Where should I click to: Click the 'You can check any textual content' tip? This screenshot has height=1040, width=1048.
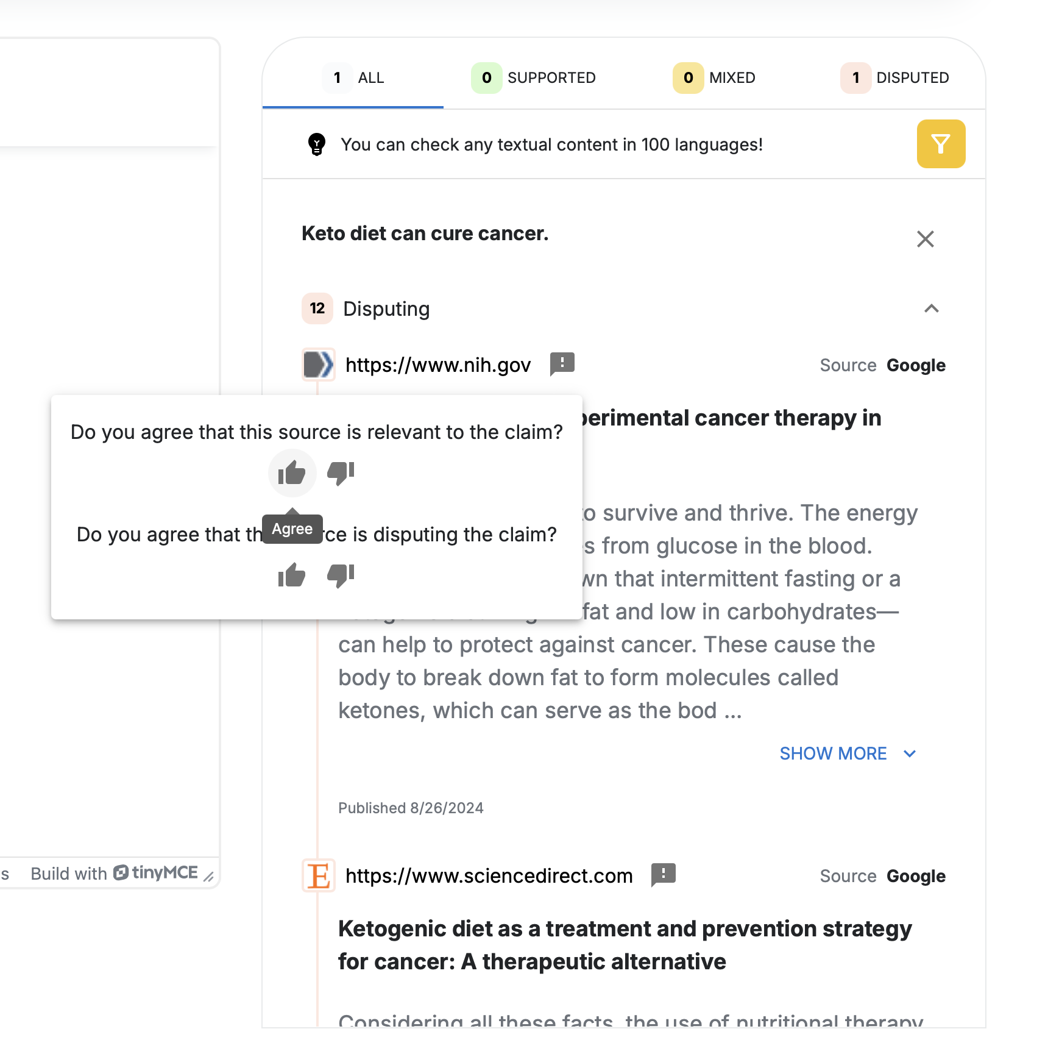pyautogui.click(x=552, y=144)
